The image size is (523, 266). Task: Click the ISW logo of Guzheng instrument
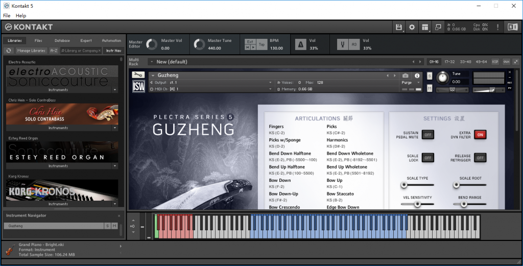(x=138, y=86)
